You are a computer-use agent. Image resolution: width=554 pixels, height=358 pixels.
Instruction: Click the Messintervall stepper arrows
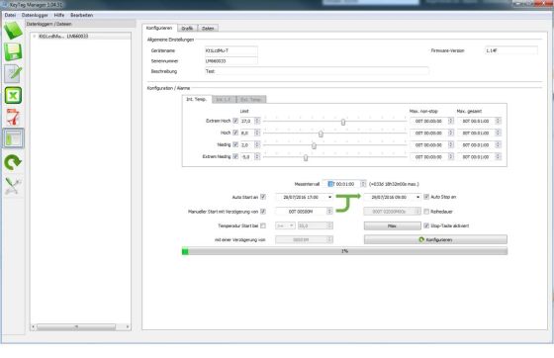[363, 184]
